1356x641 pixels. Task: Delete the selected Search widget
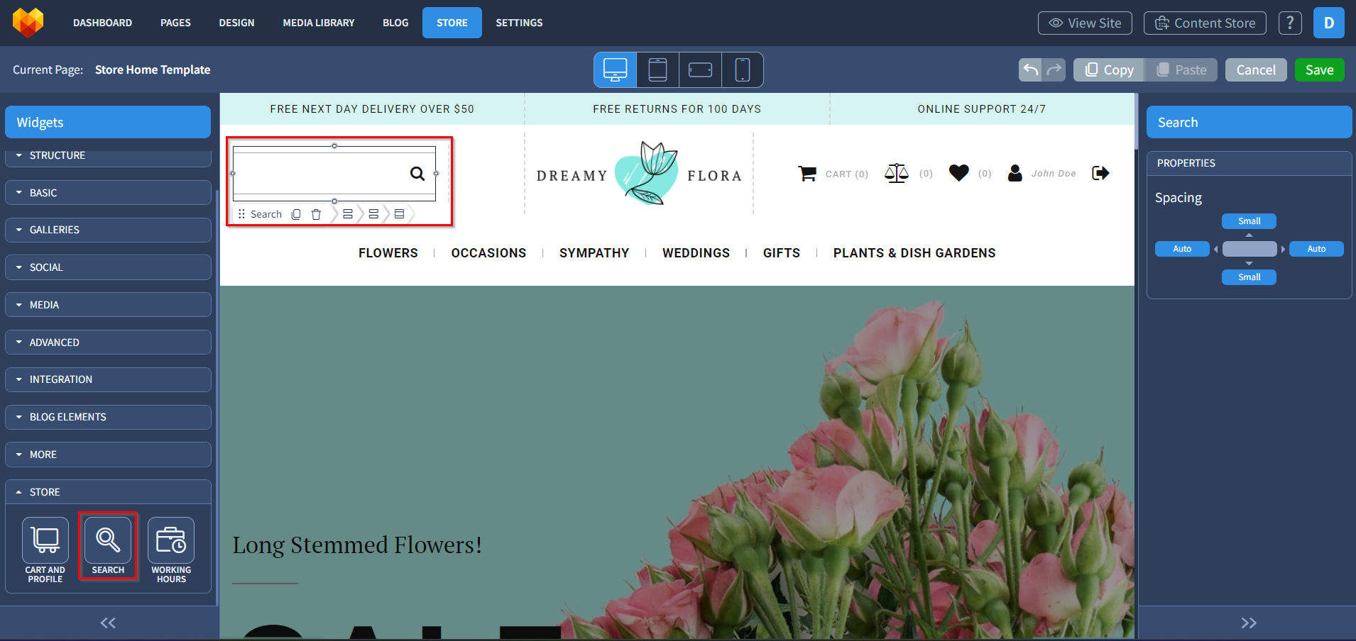[x=316, y=214]
